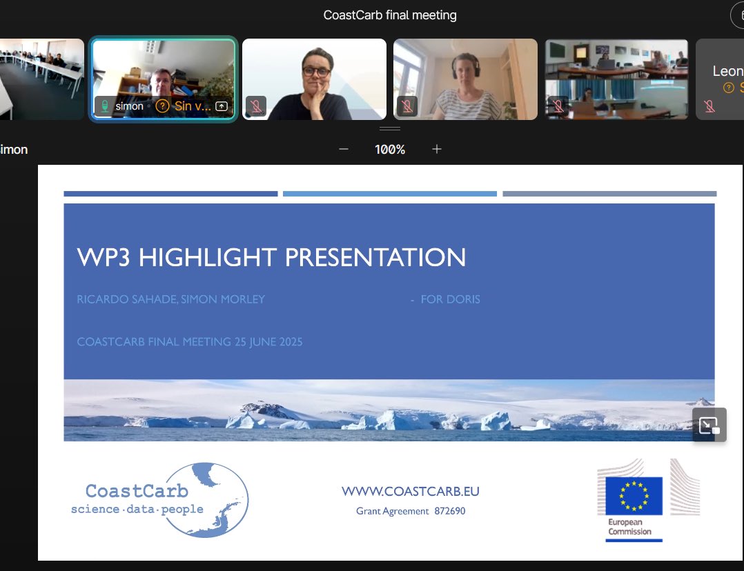This screenshot has width=744, height=571.
Task: Click the pop-out icon on the shared slide
Action: tap(709, 425)
